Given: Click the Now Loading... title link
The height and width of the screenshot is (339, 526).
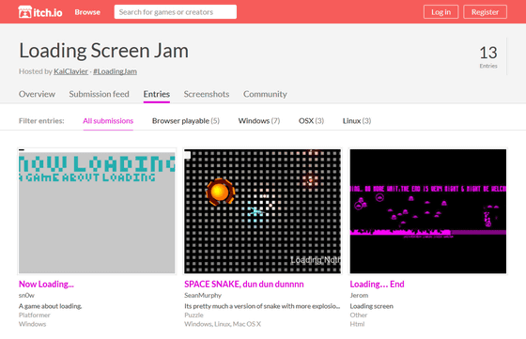Looking at the screenshot, I should (x=46, y=285).
